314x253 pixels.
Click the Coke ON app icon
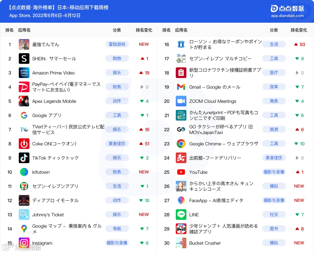[x=24, y=144]
